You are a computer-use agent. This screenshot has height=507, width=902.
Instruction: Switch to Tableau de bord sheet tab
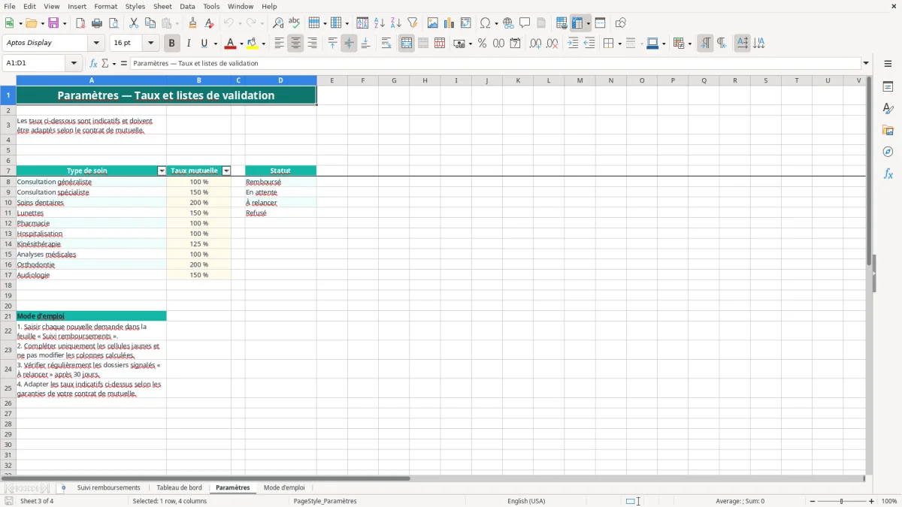pos(179,488)
